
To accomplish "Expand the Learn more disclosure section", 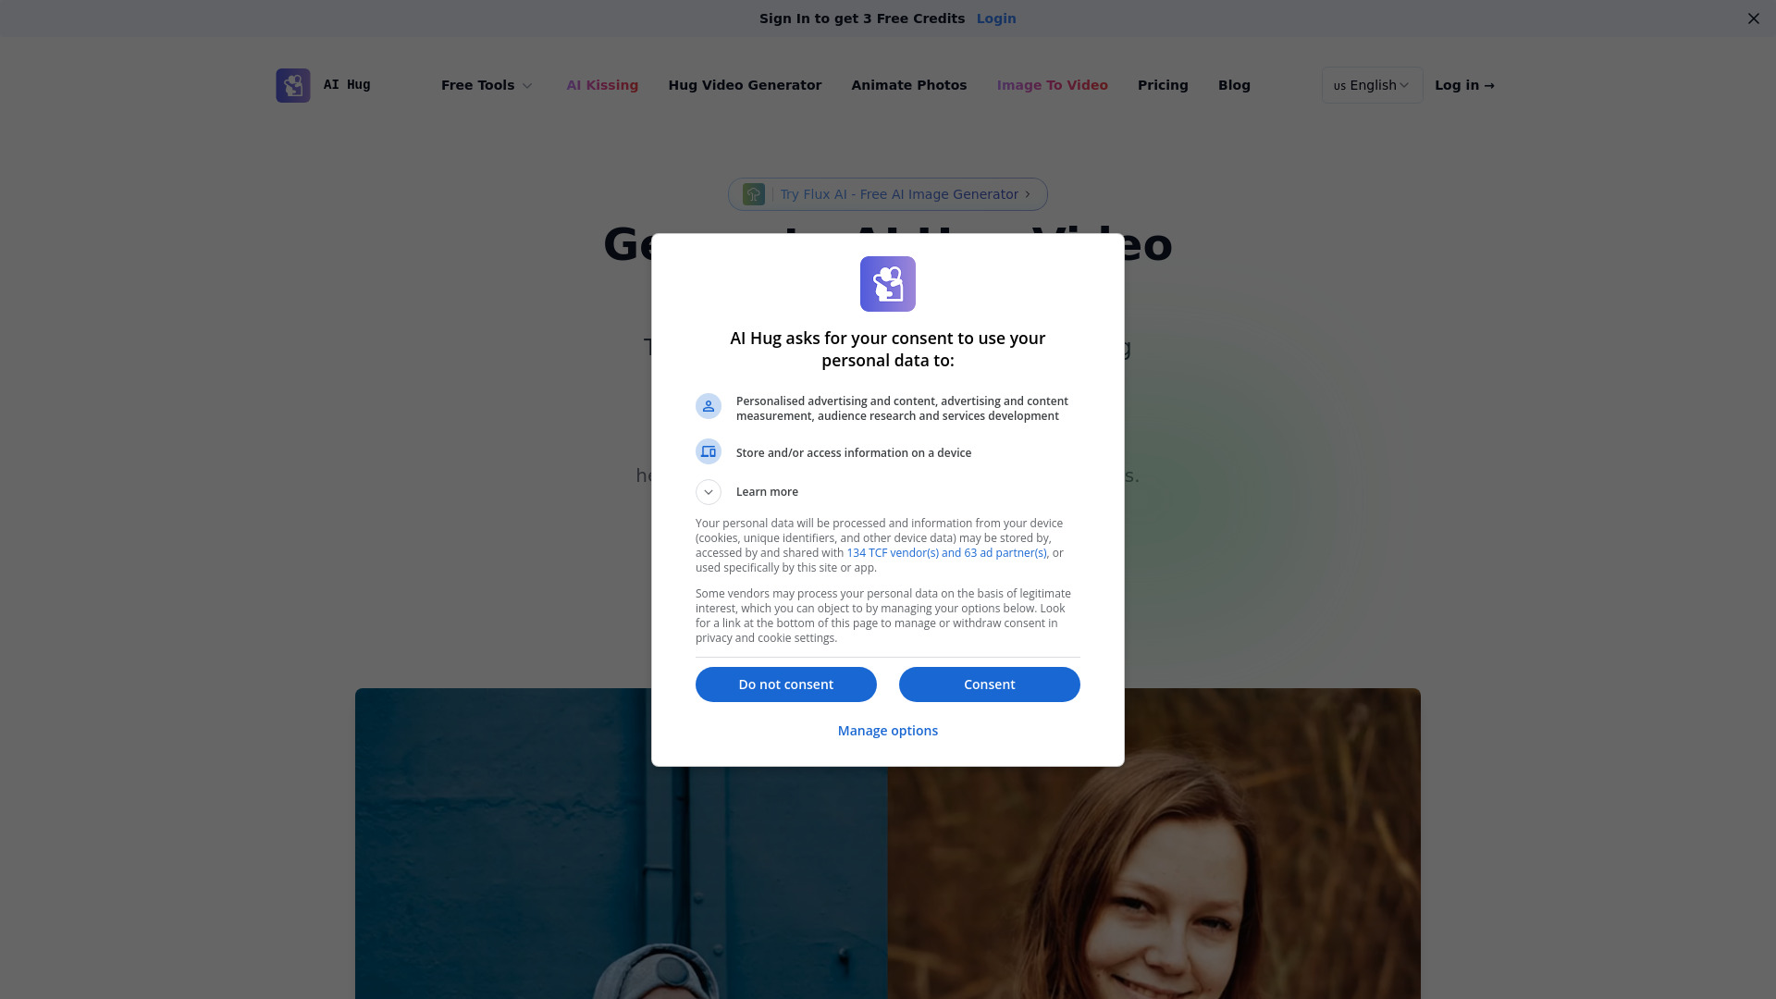I will click(708, 491).
